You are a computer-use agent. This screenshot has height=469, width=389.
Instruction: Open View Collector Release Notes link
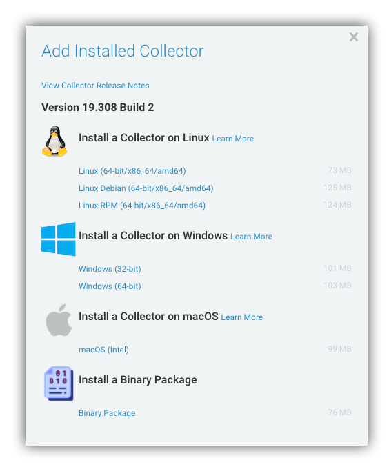coord(95,86)
